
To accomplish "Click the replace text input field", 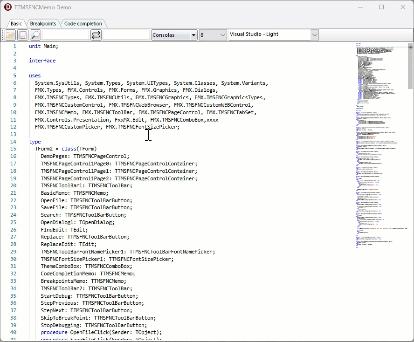I will [x=126, y=35].
